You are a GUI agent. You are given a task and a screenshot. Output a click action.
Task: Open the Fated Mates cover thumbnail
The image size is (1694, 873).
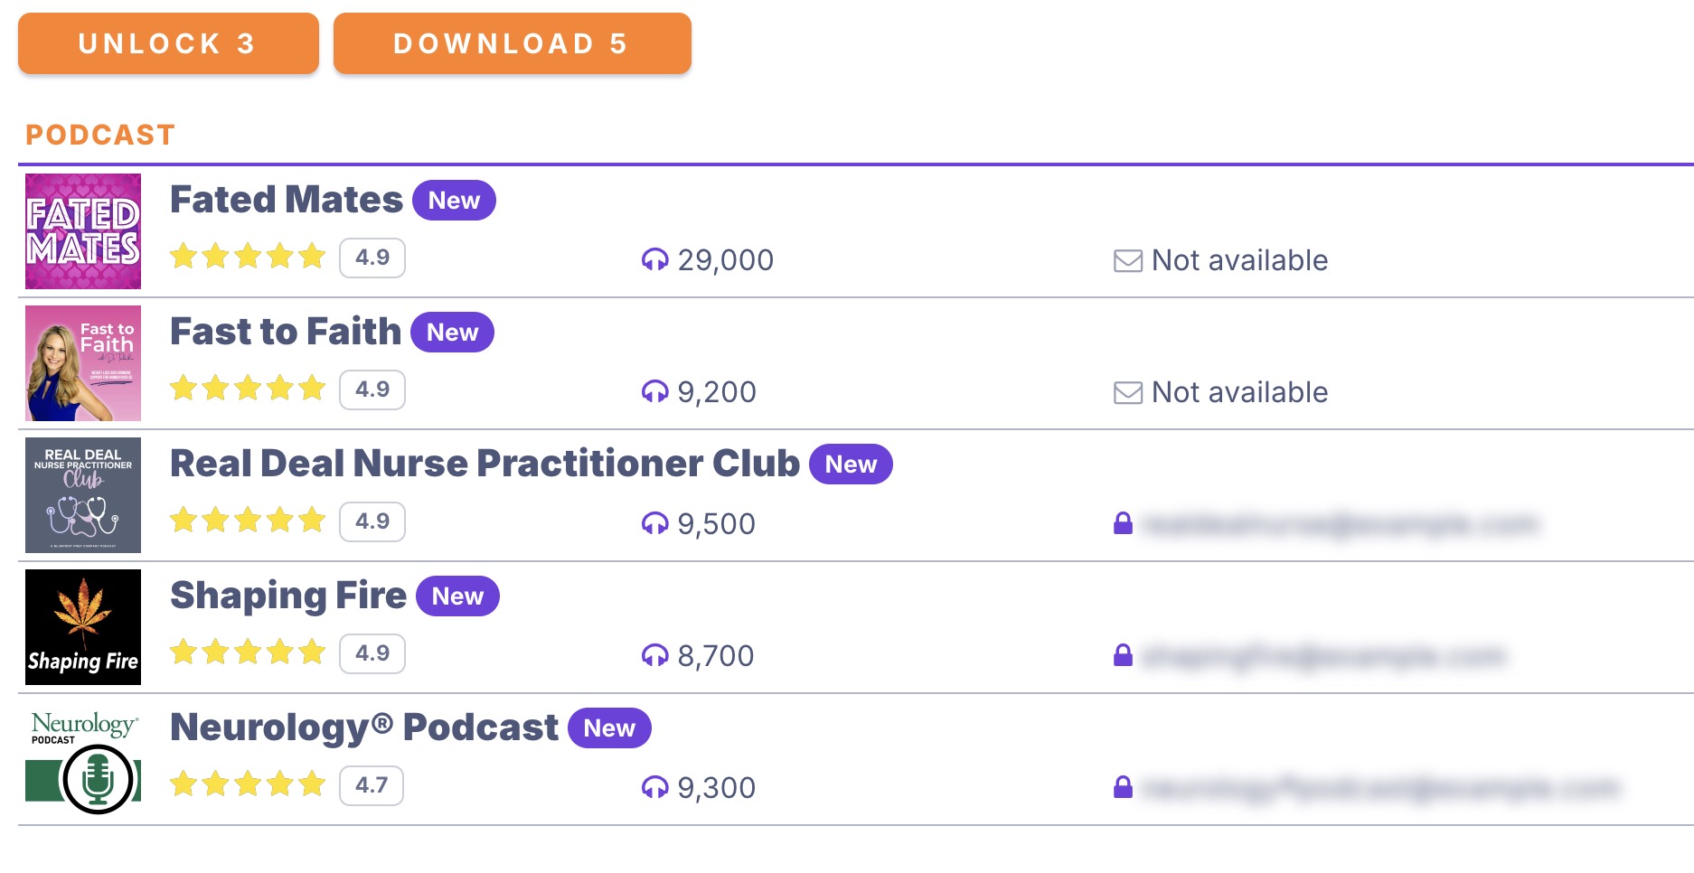[x=82, y=231]
